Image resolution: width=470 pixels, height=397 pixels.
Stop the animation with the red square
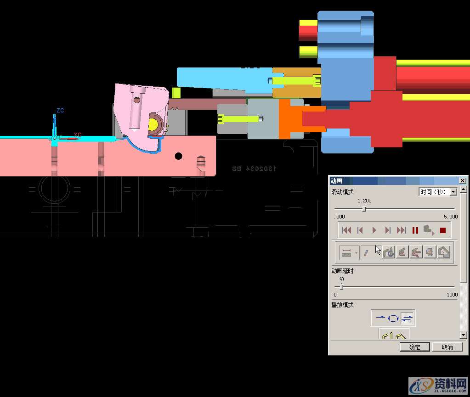click(443, 230)
